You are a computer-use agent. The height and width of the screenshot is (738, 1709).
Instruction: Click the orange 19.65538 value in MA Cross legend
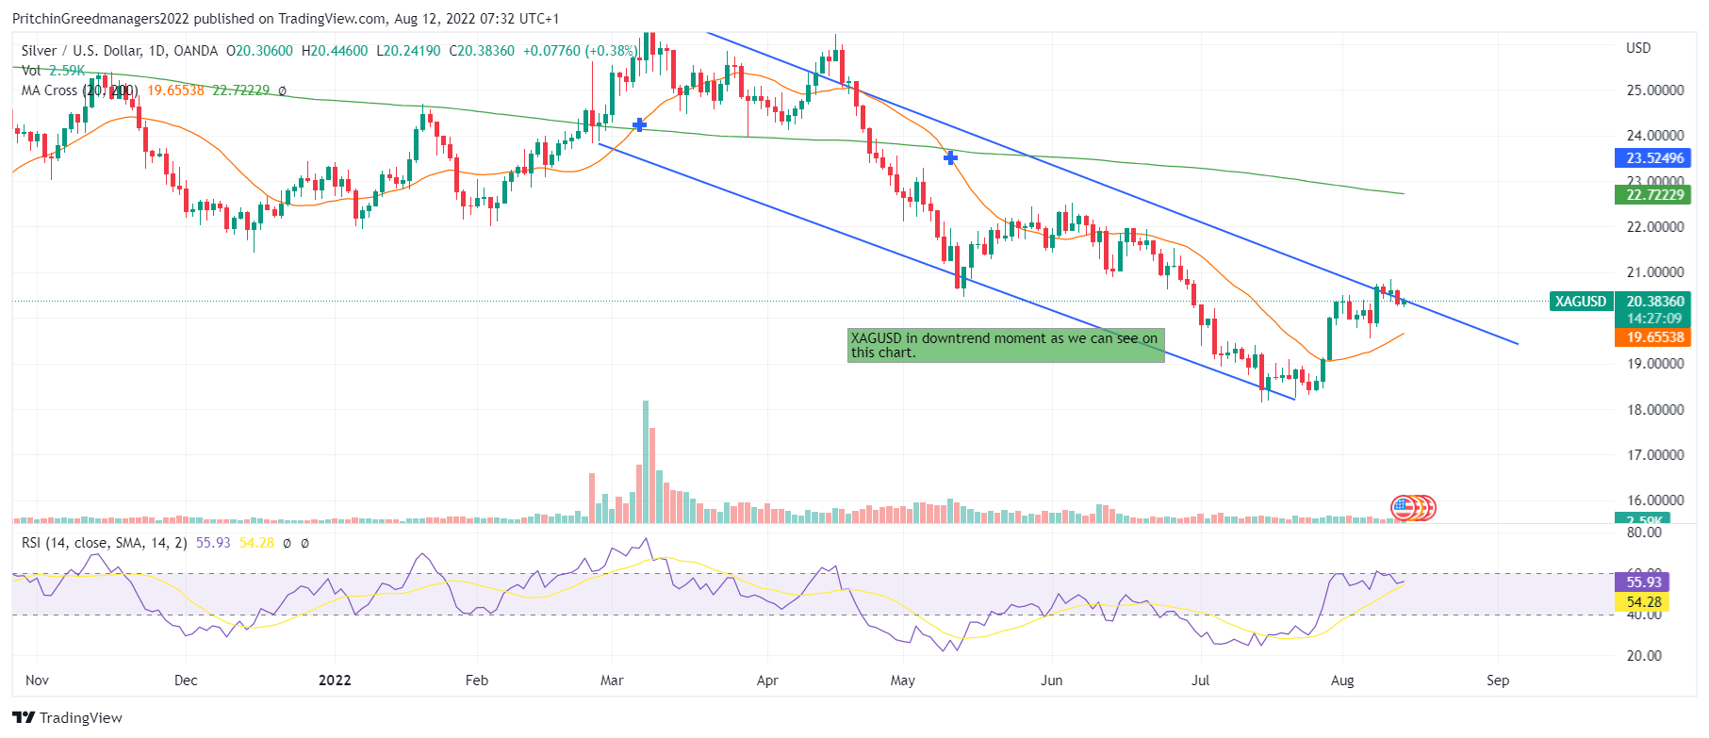click(175, 90)
